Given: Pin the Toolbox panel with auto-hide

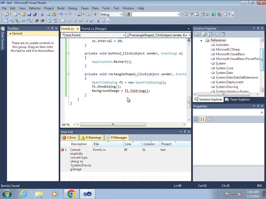Looking at the screenshot, I should [x=52, y=28].
